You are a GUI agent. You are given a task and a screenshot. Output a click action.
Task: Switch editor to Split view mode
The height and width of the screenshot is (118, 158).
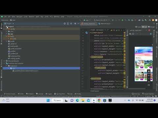145,27
